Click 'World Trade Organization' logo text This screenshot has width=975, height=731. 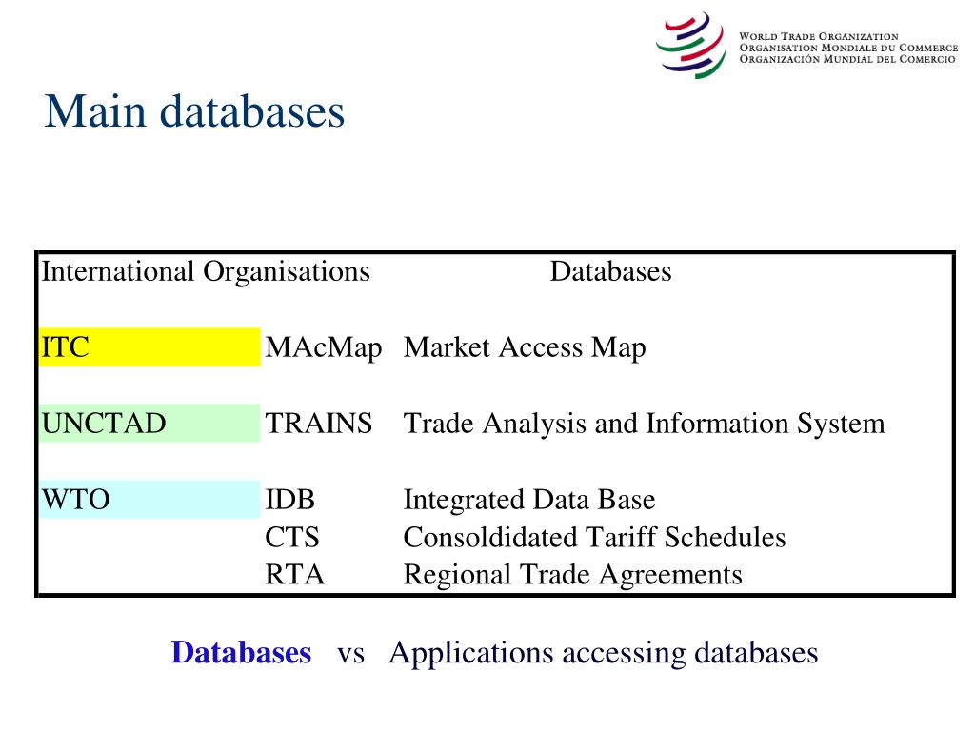tap(818, 37)
